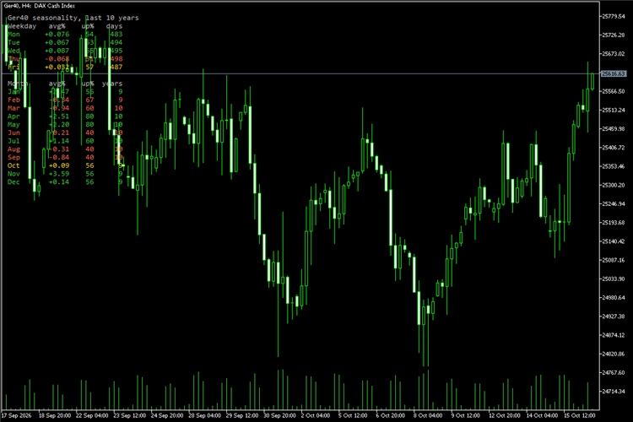Click the 'Nov' month row label
This screenshot has width=633, height=422.
[x=14, y=174]
